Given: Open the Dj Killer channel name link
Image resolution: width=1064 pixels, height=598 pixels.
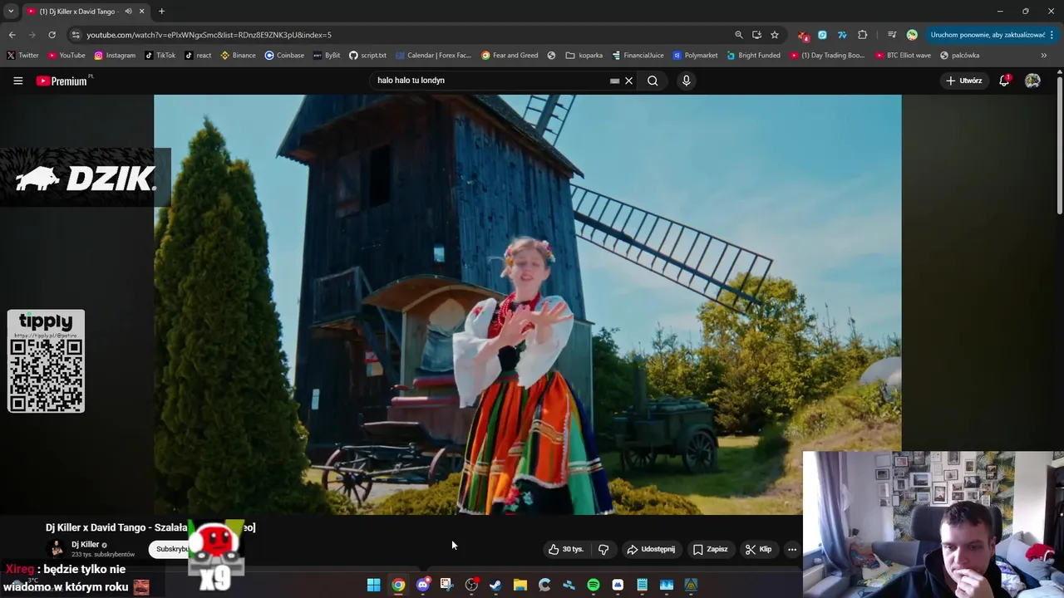Looking at the screenshot, I should click(85, 544).
